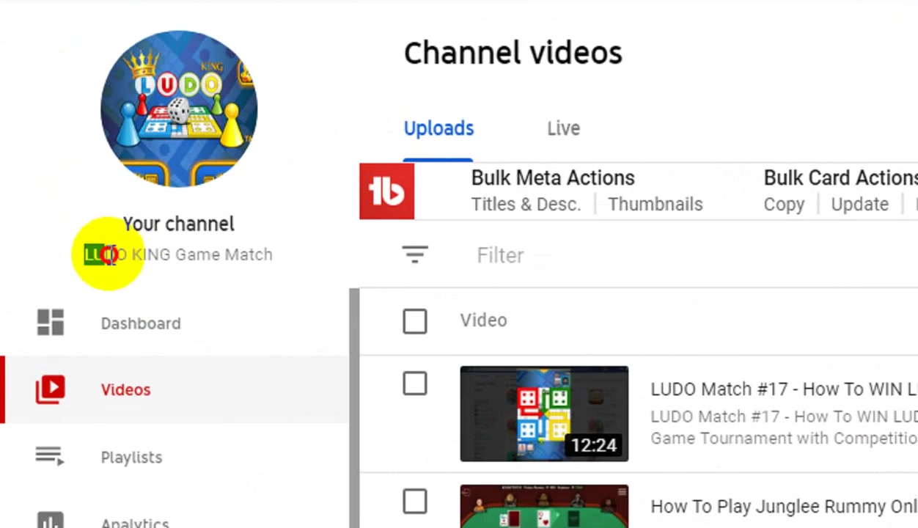Click the filter lines icon
Viewport: 918px width, 528px height.
click(415, 254)
